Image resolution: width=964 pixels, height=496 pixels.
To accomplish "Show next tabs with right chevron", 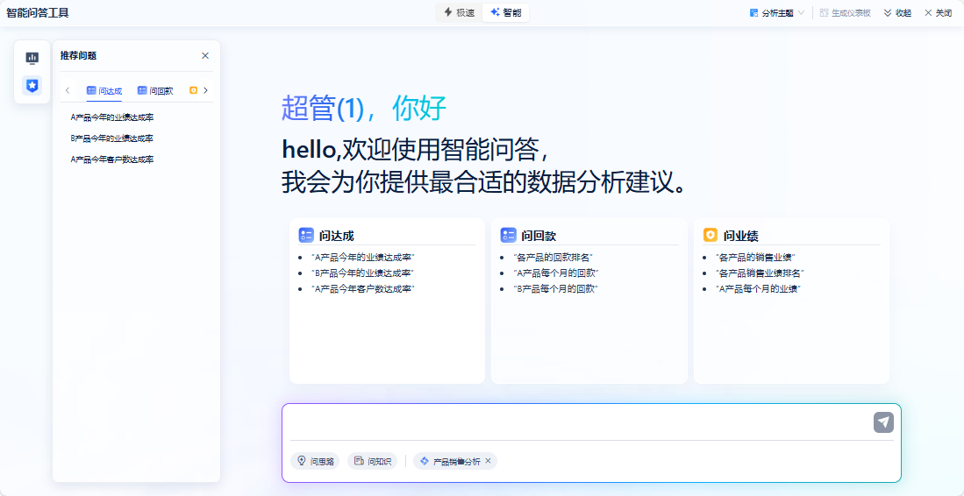I will (x=205, y=91).
